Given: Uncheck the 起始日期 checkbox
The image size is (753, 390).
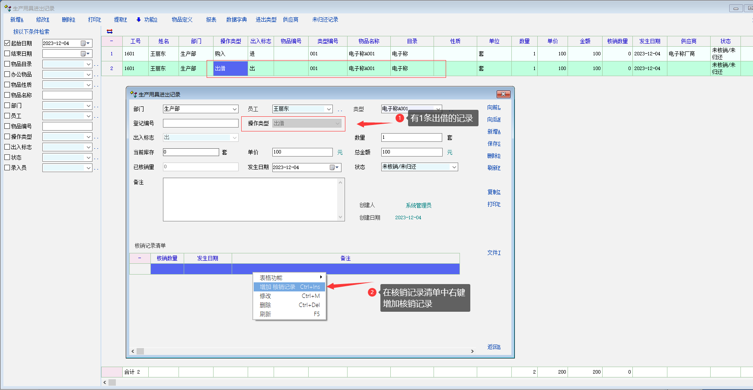Looking at the screenshot, I should (x=7, y=43).
